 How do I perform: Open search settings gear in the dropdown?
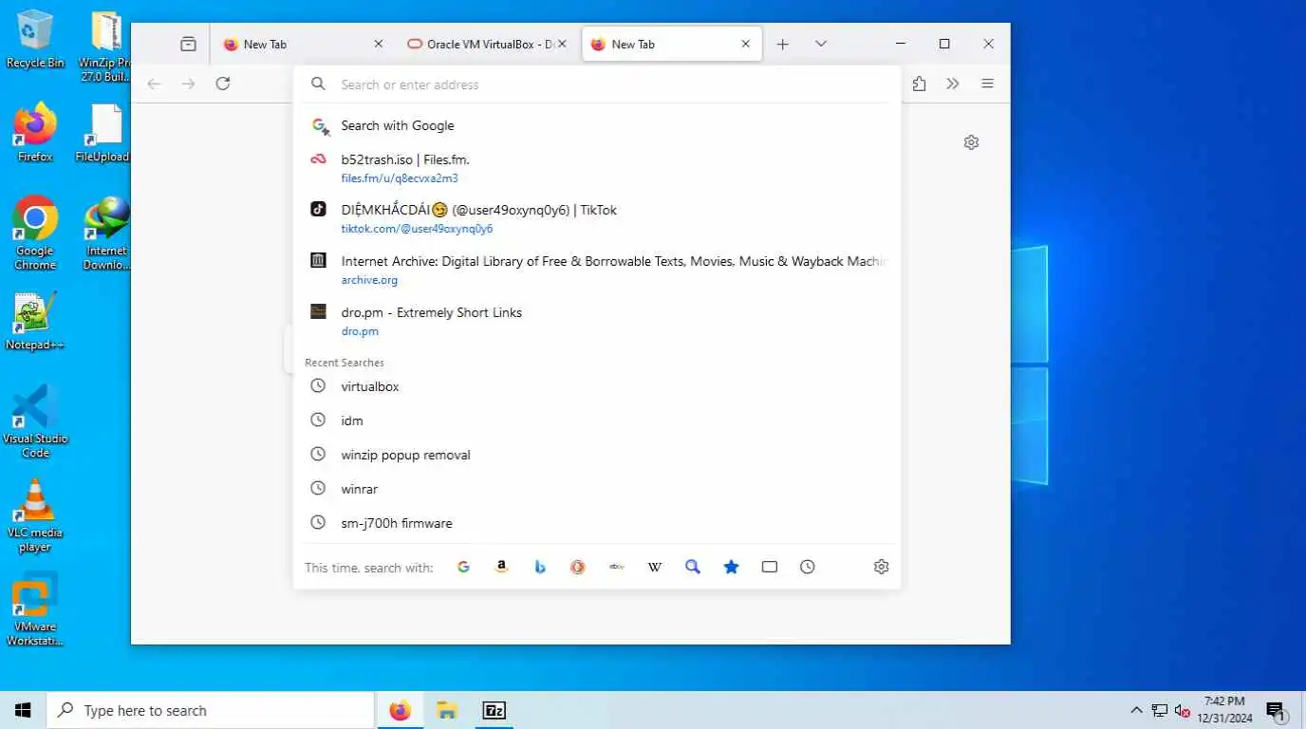click(881, 567)
